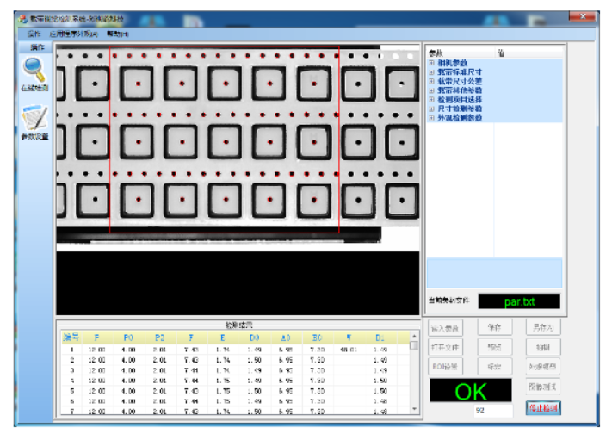Open the 操作 menu
Viewport: 612px width, 434px height.
34,34
